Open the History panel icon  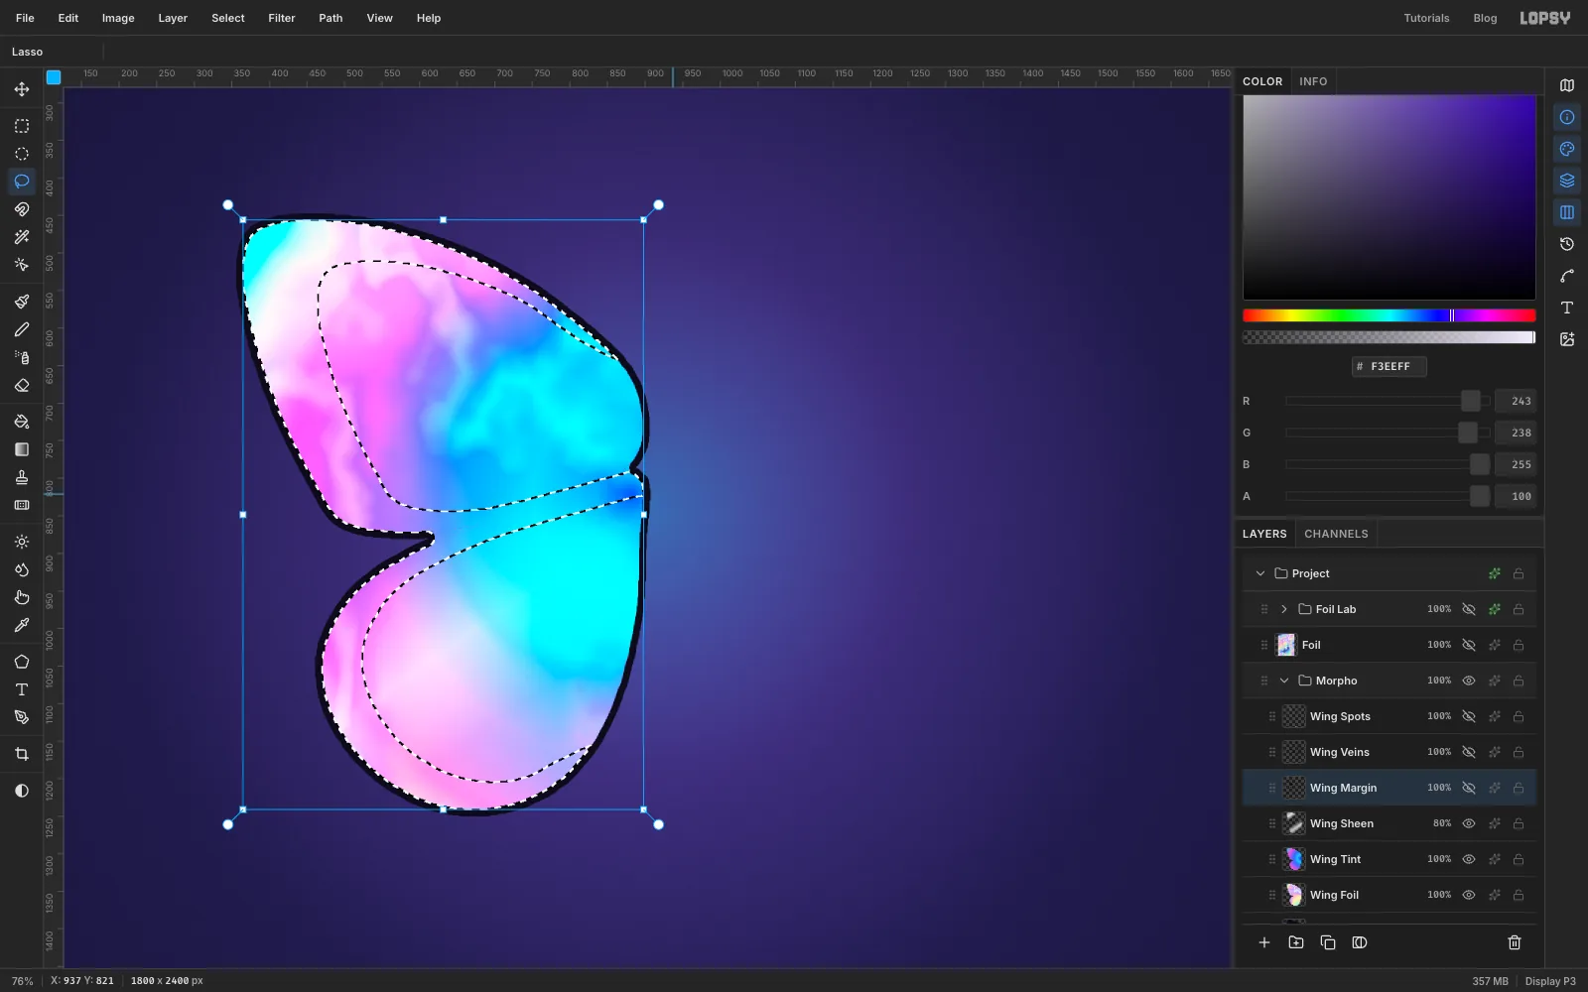(1567, 244)
